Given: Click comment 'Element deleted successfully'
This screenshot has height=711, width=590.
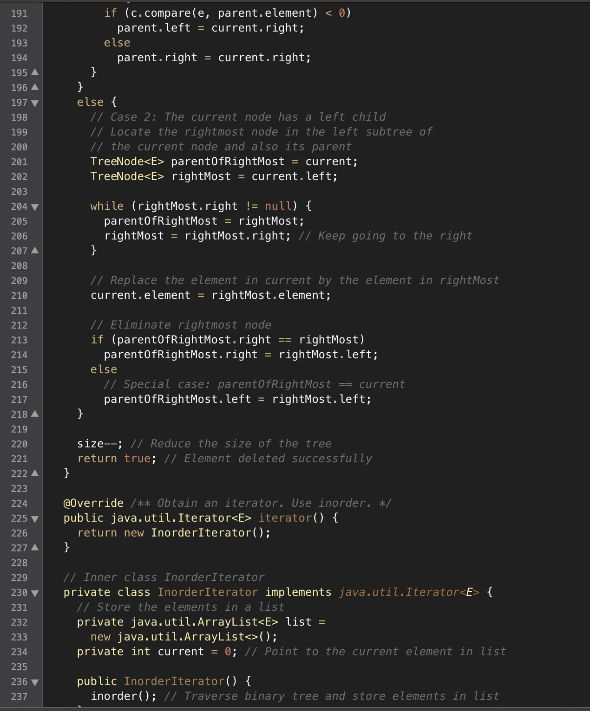Looking at the screenshot, I should pos(268,459).
